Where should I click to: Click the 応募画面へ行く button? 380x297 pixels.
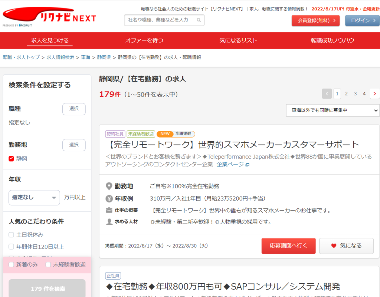pyautogui.click(x=288, y=246)
